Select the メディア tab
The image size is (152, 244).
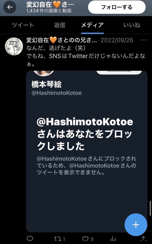coord(92,25)
